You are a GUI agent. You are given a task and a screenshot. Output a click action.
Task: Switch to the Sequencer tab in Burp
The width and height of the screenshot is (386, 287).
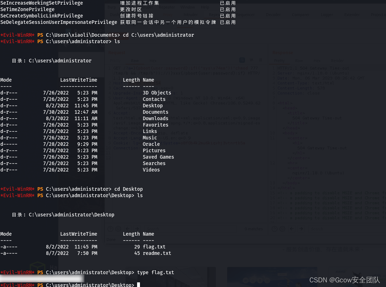pyautogui.click(x=245, y=15)
